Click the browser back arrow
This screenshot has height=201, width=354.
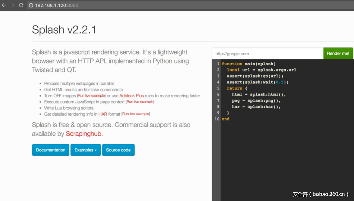pos(4,5)
